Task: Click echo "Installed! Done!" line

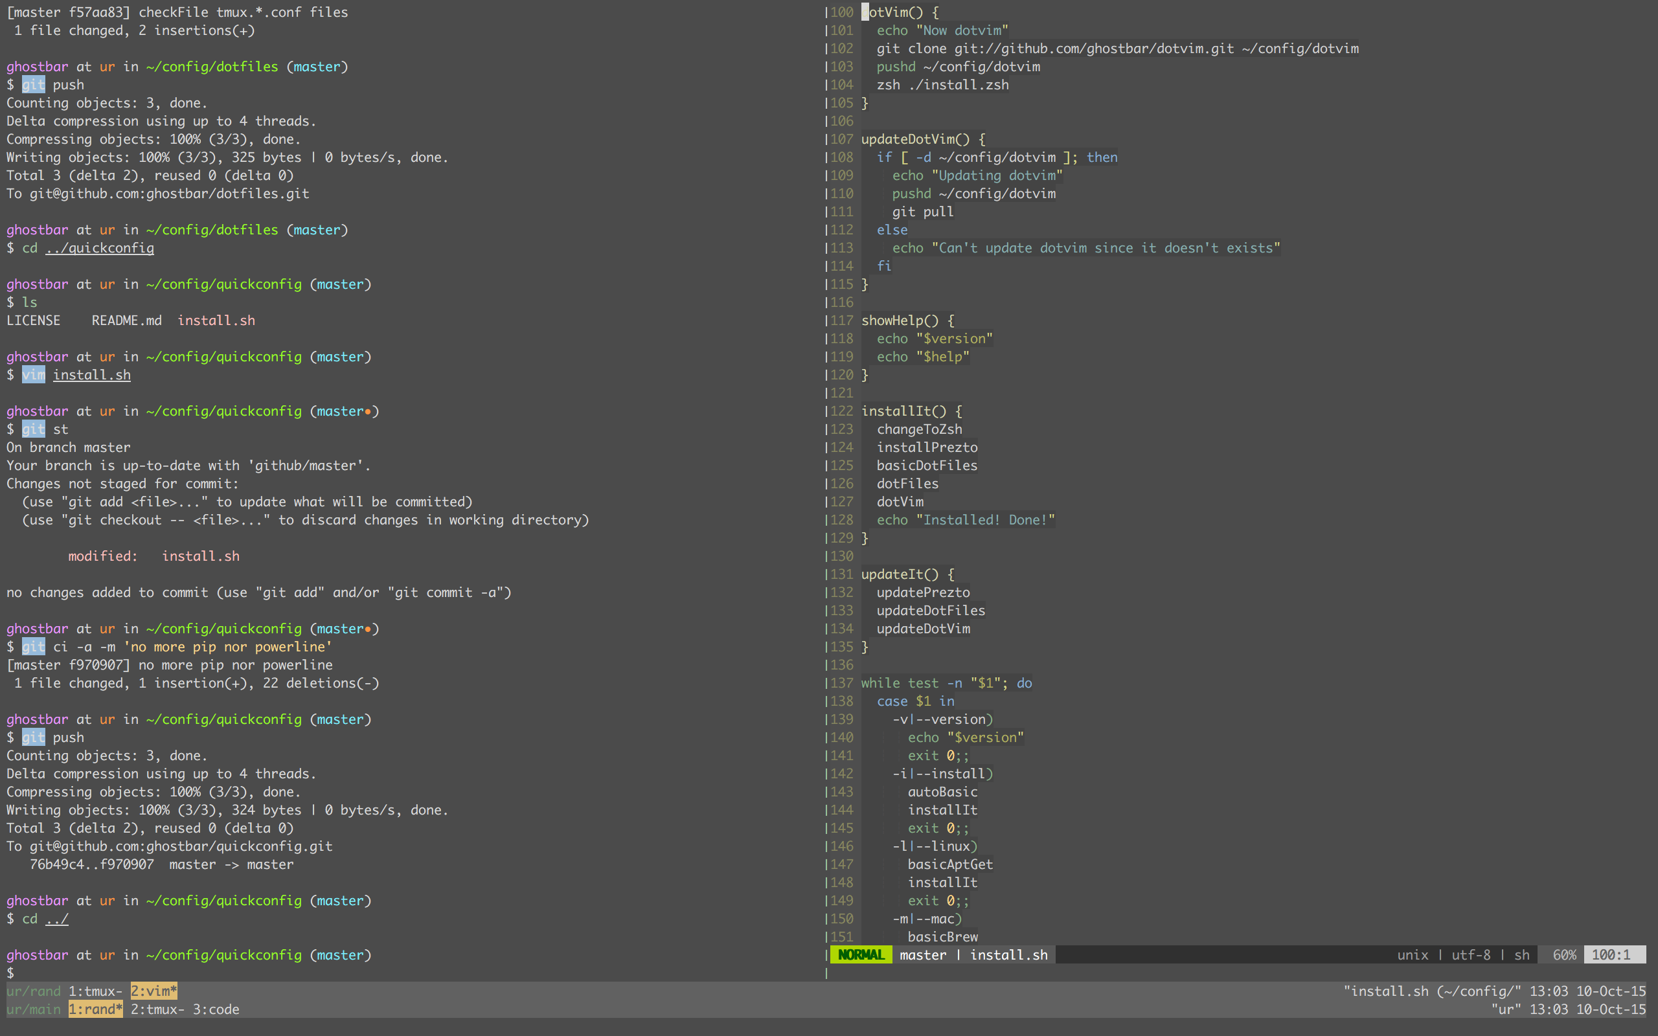Action: pyautogui.click(x=966, y=520)
